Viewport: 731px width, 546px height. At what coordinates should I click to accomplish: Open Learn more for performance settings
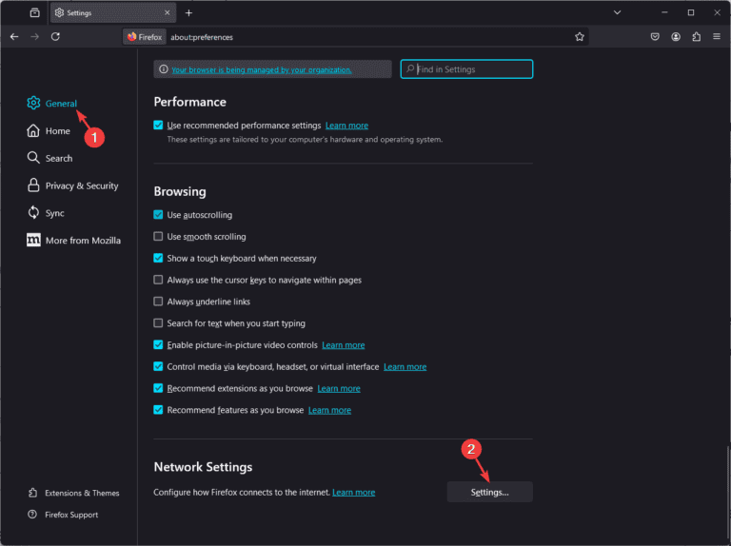click(346, 126)
